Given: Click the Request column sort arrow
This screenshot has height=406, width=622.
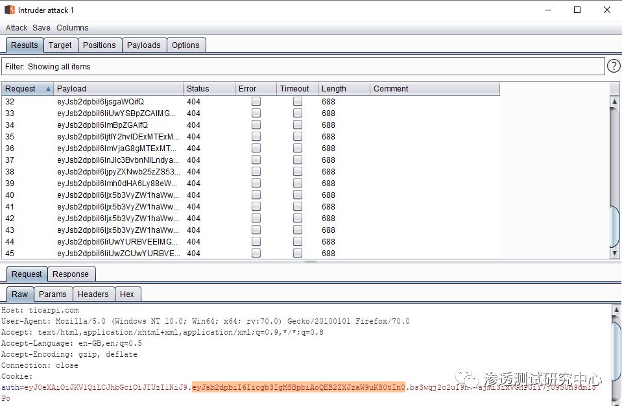Looking at the screenshot, I should [48, 89].
